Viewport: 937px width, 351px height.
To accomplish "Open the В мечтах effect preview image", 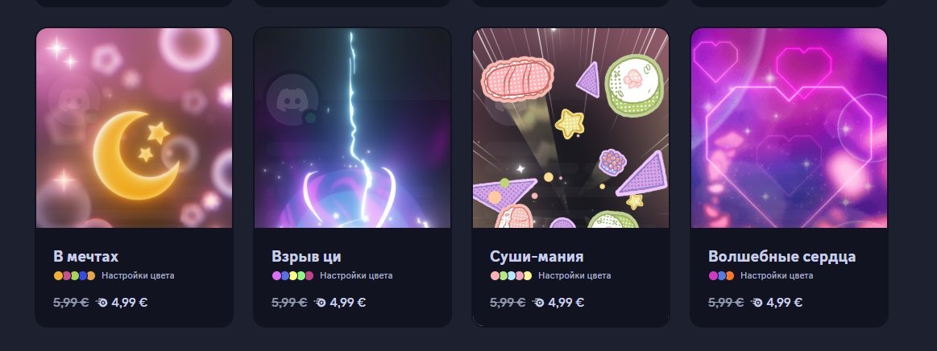I will tap(135, 128).
